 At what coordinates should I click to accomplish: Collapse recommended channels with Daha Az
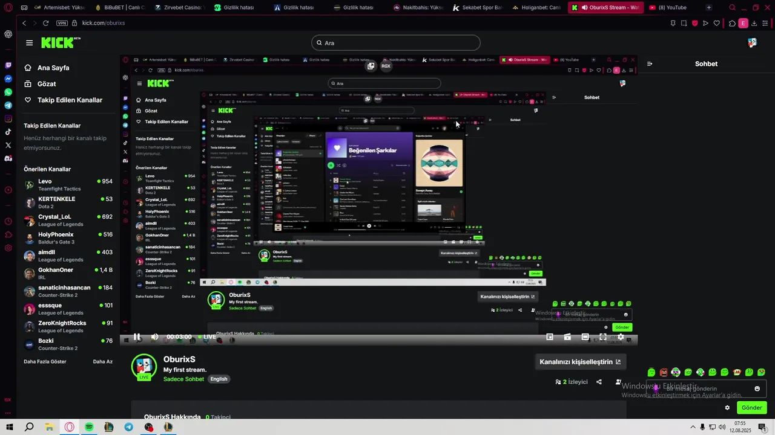click(102, 361)
